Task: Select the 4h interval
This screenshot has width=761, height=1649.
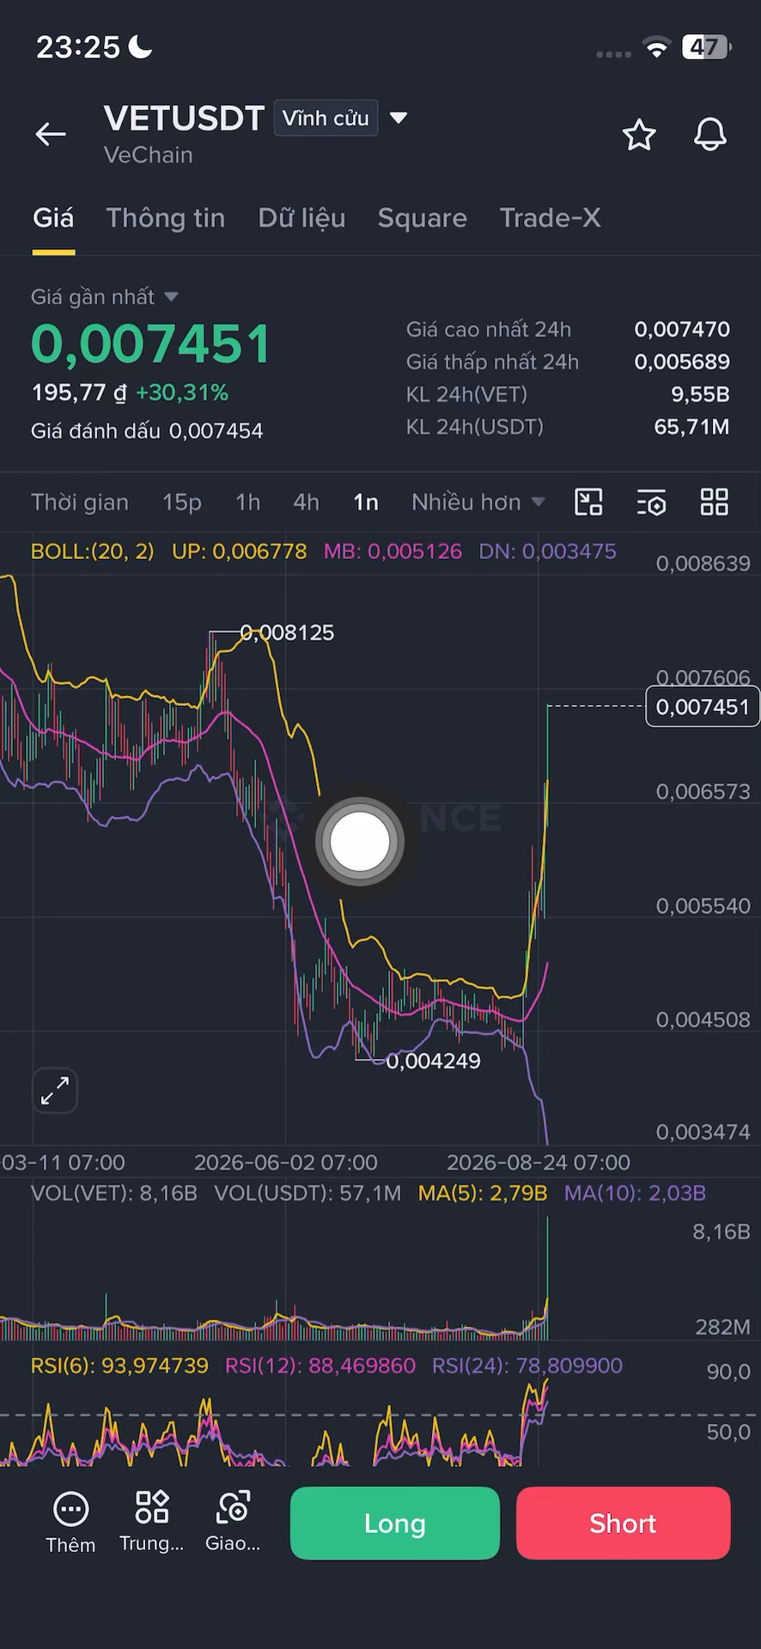Action: pyautogui.click(x=306, y=502)
